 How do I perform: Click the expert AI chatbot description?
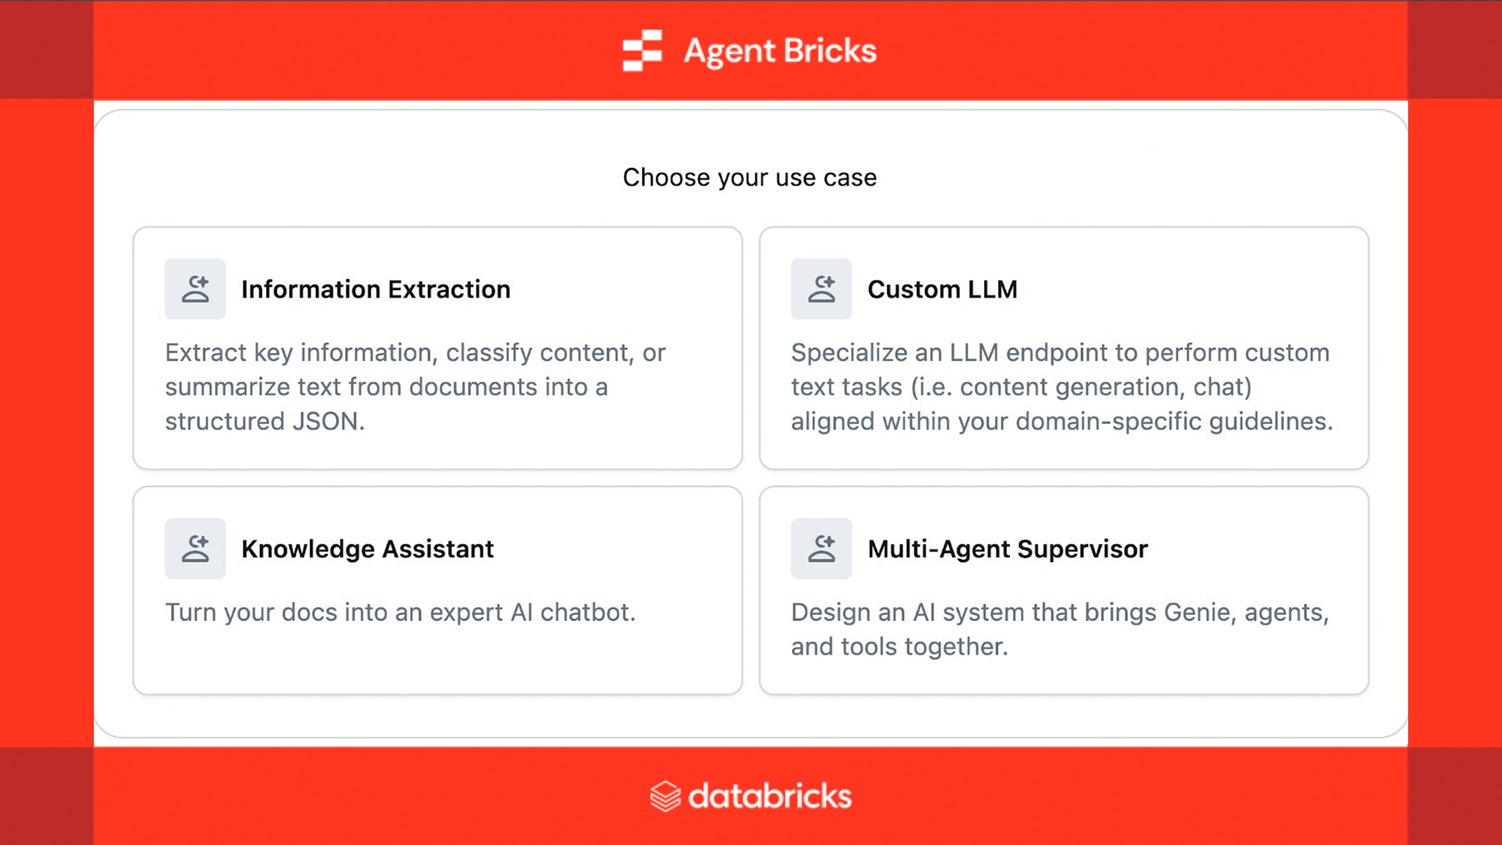(401, 613)
